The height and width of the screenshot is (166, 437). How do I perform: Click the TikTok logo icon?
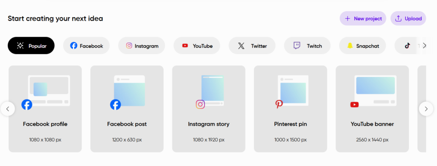pos(408,46)
